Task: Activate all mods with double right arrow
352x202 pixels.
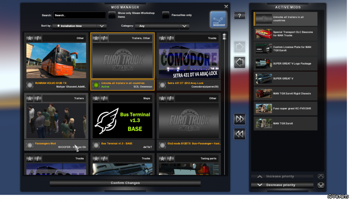Action: (240, 119)
